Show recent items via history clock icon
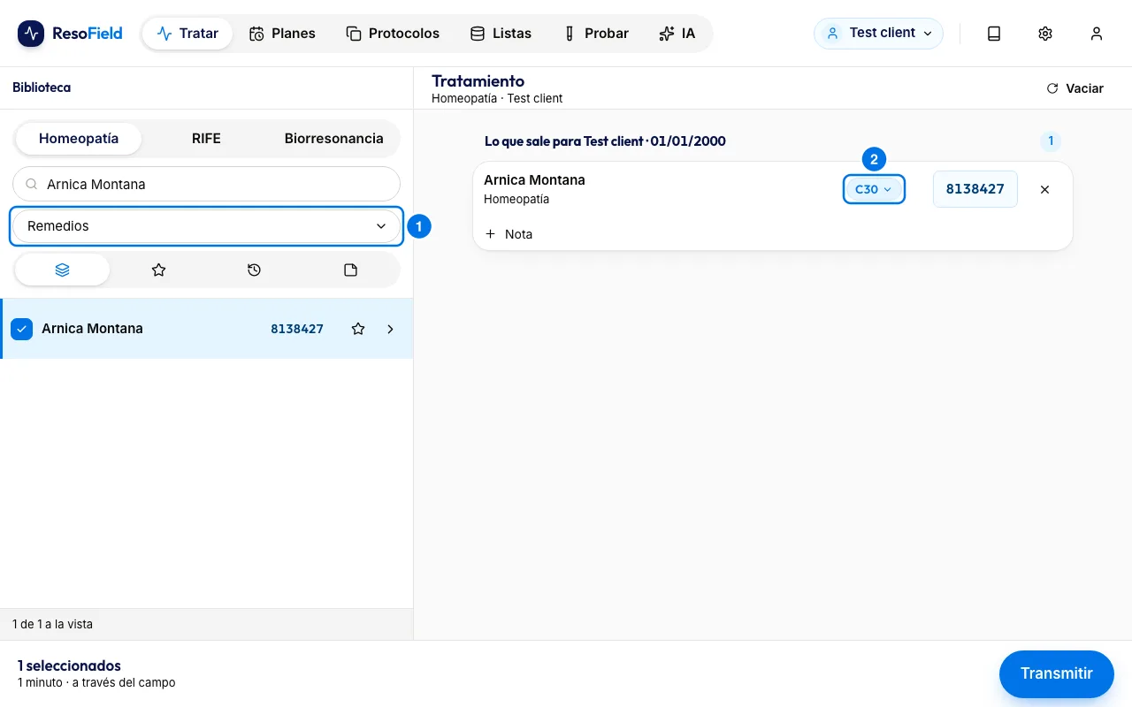Viewport: 1132px width, 707px height. pyautogui.click(x=255, y=270)
